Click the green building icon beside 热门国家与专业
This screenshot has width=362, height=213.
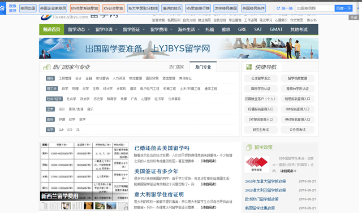(47, 67)
